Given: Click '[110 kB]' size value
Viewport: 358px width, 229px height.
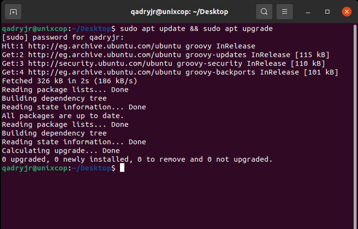Looking at the screenshot, I should (308, 63).
